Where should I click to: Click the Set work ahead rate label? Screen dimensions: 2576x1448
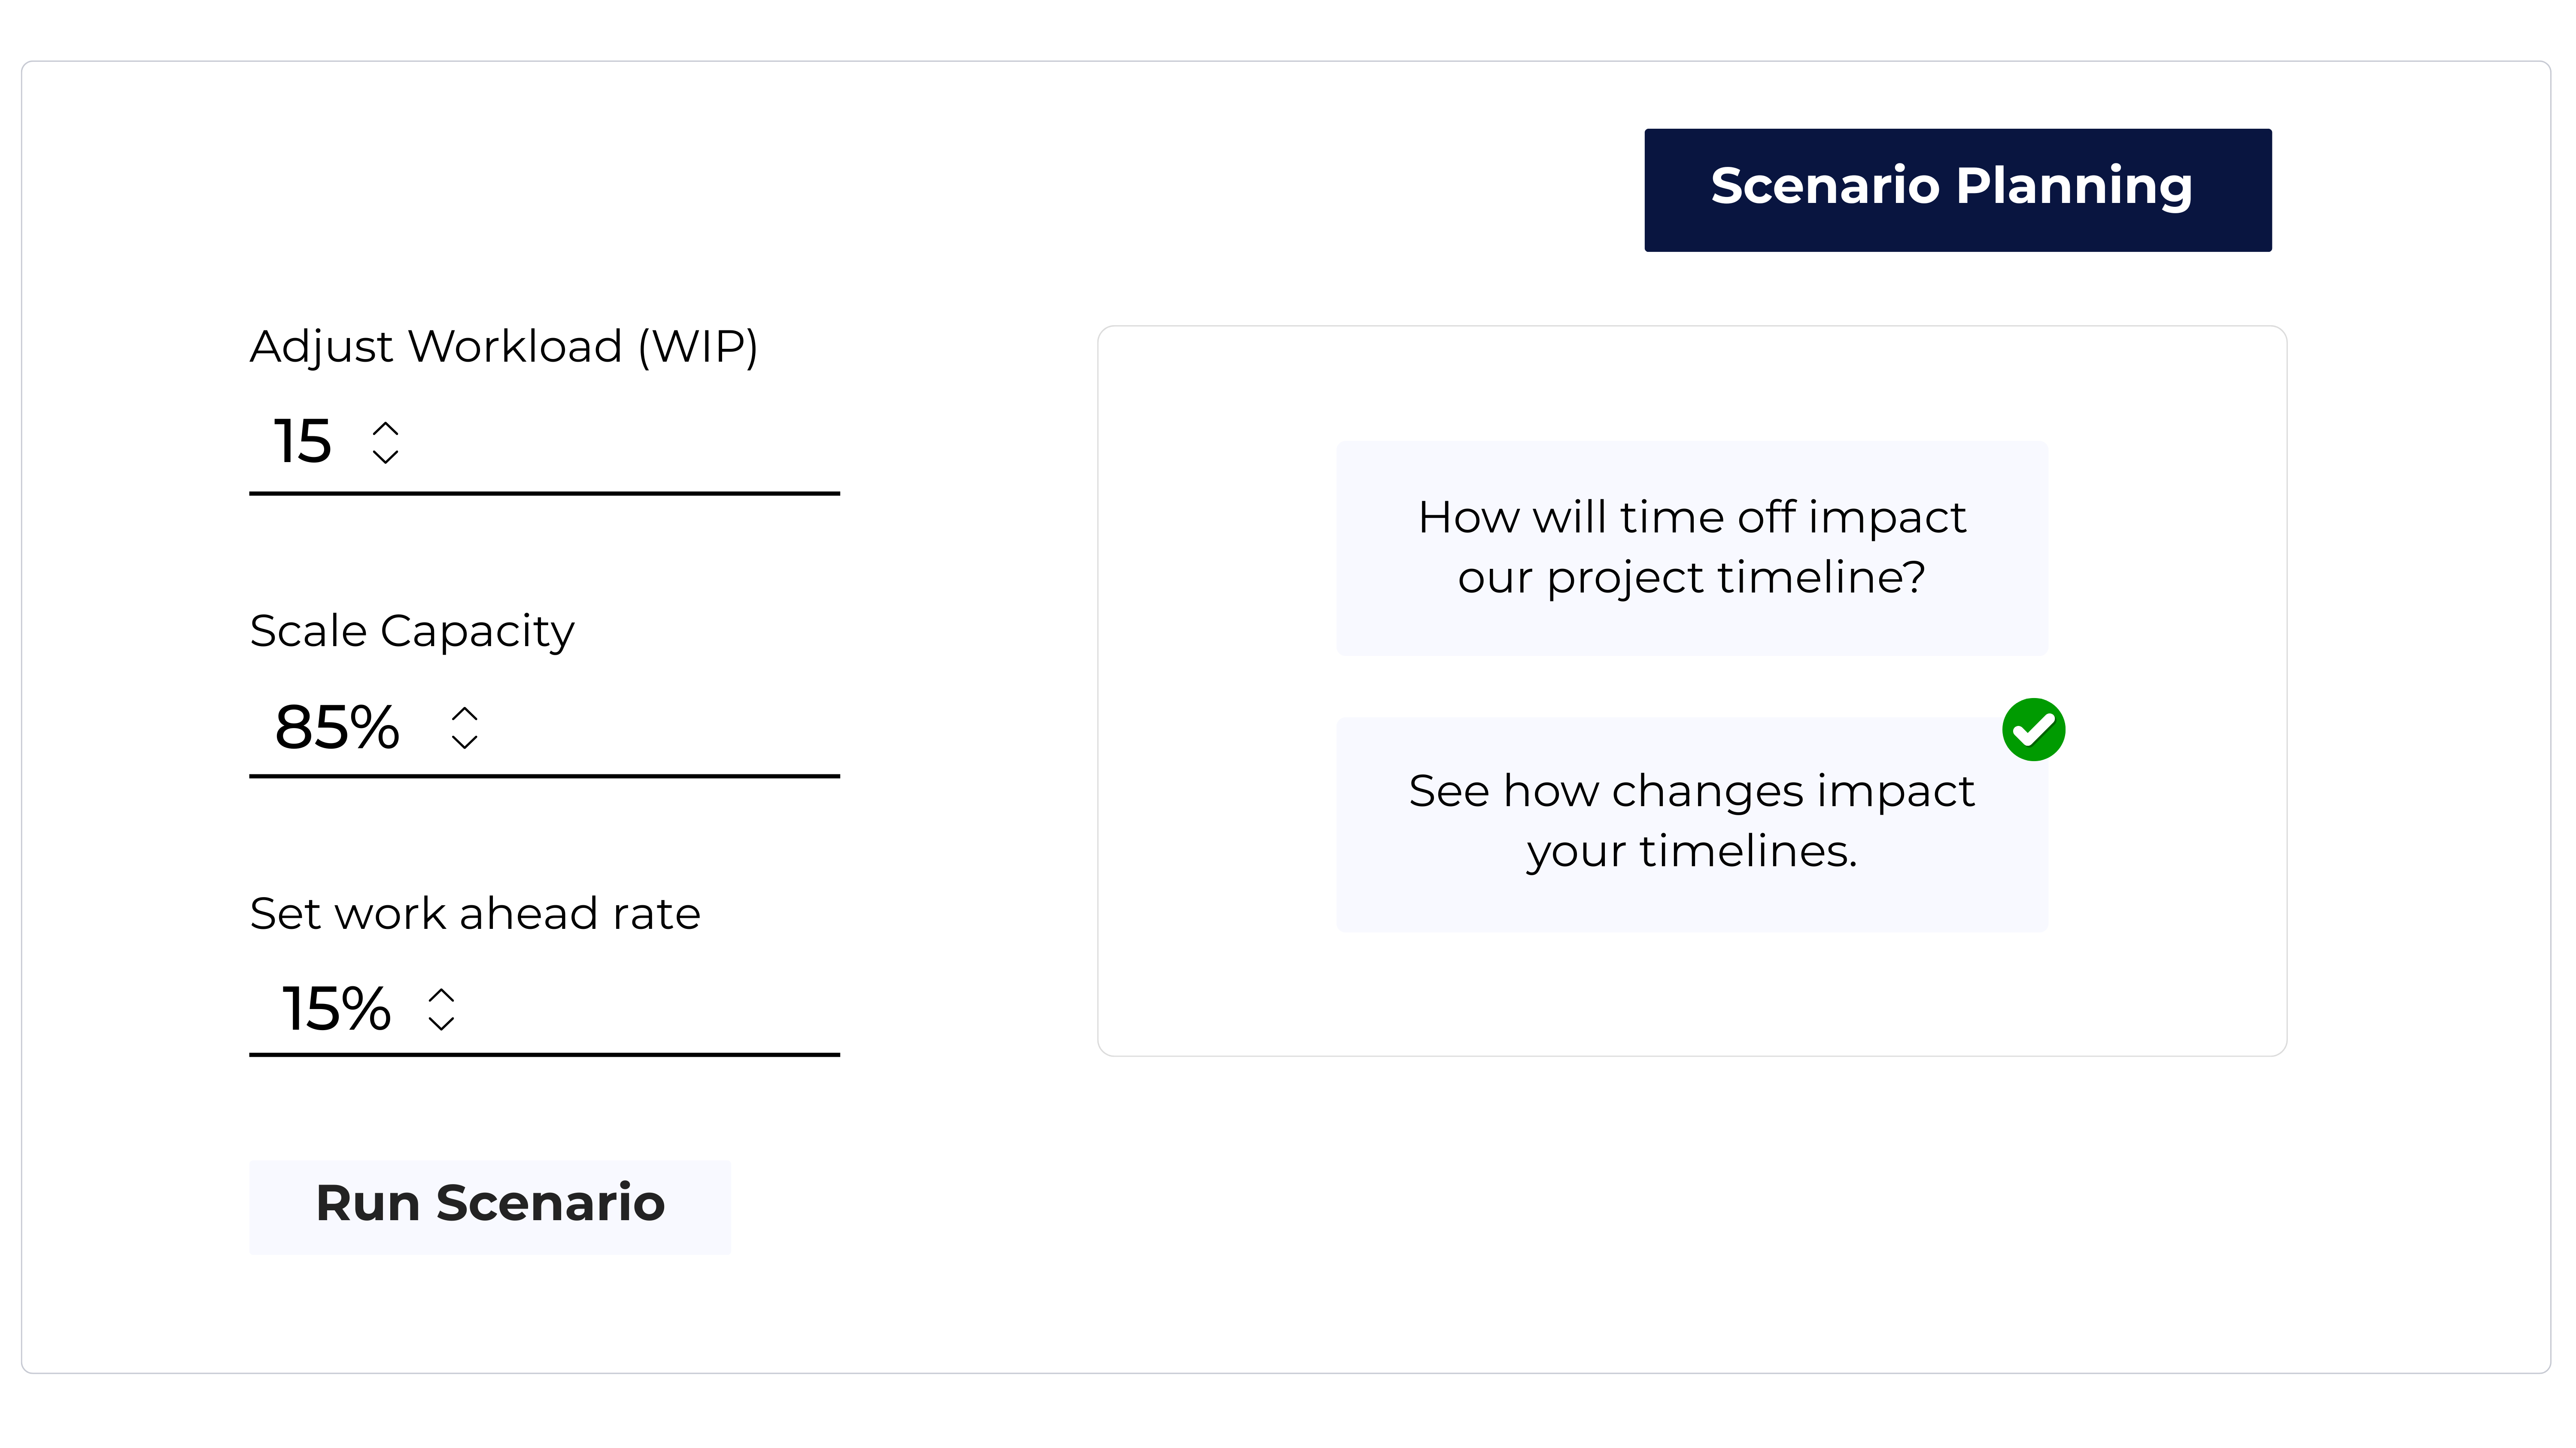coord(475,913)
